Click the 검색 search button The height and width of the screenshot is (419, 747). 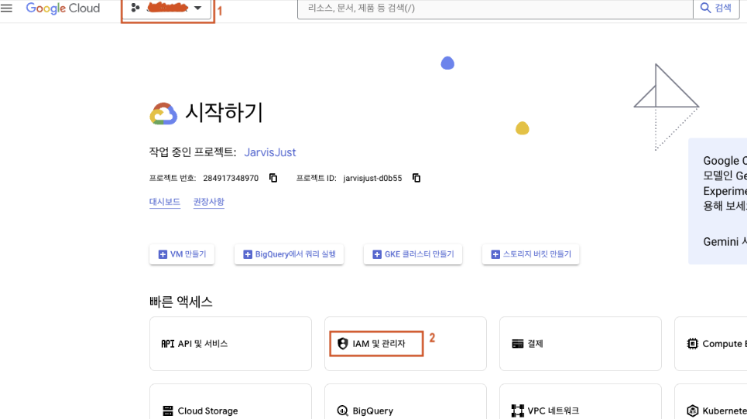click(x=716, y=8)
